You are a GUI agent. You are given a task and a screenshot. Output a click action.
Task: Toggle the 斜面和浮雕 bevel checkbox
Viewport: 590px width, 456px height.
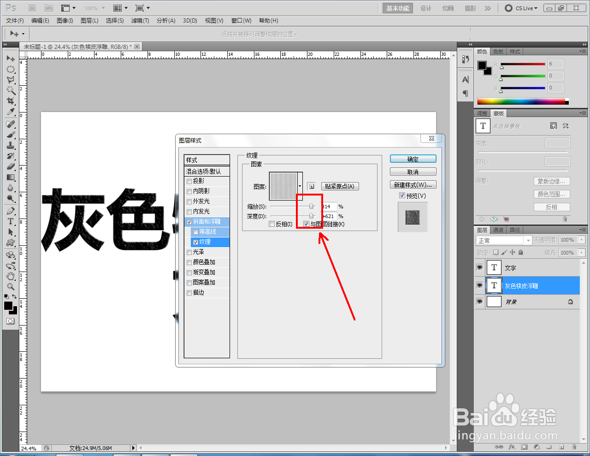pyautogui.click(x=189, y=222)
